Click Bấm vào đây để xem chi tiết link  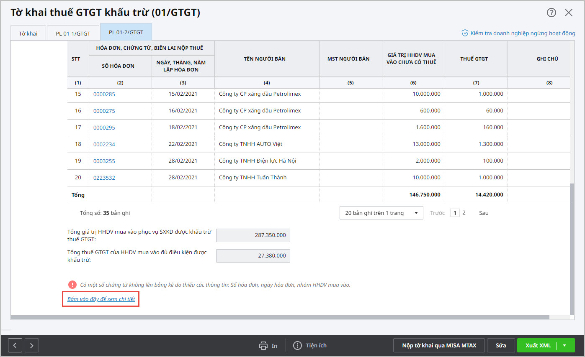pyautogui.click(x=101, y=299)
